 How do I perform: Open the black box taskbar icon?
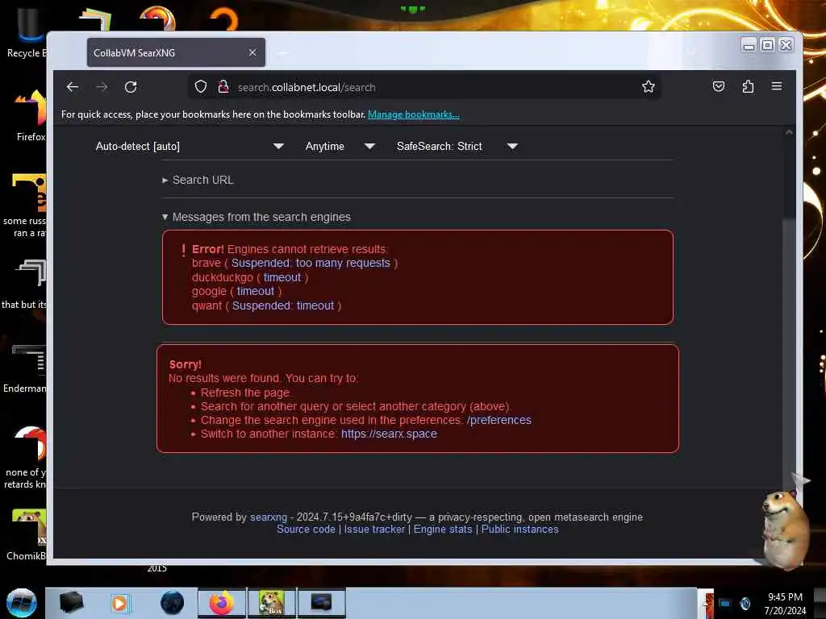(71, 603)
